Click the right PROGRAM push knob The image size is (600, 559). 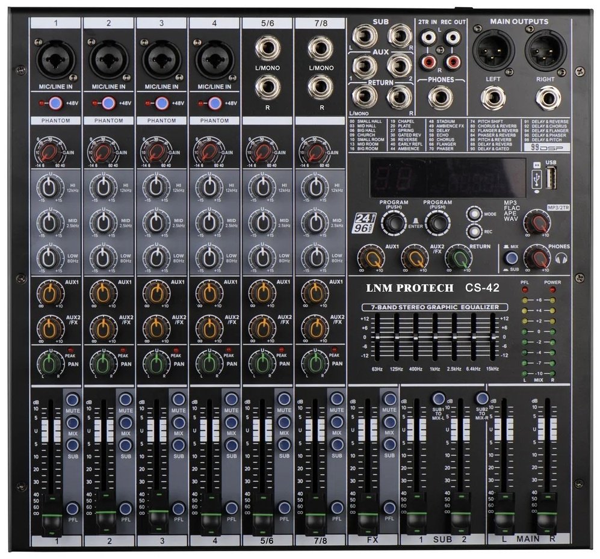click(438, 223)
